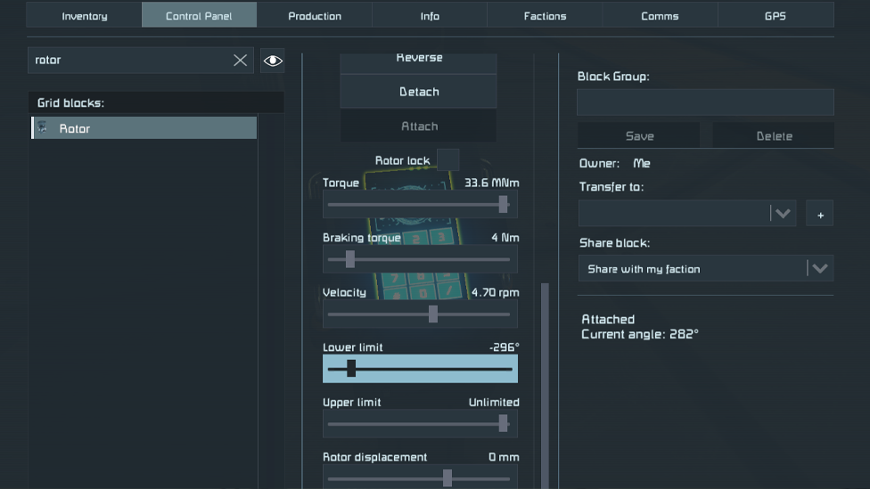Clear the rotor search text
Viewport: 870px width, 489px height.
[240, 60]
